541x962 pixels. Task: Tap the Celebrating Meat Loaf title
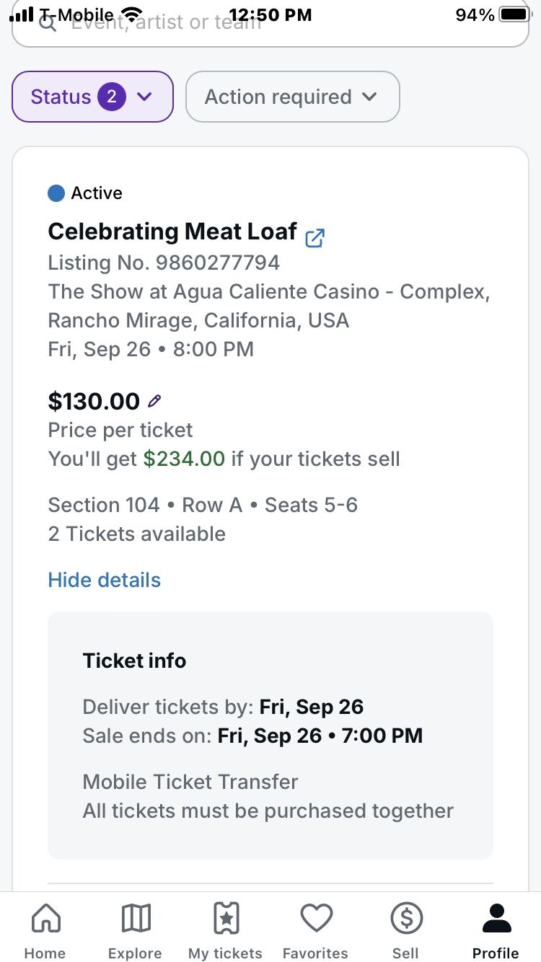pos(172,231)
